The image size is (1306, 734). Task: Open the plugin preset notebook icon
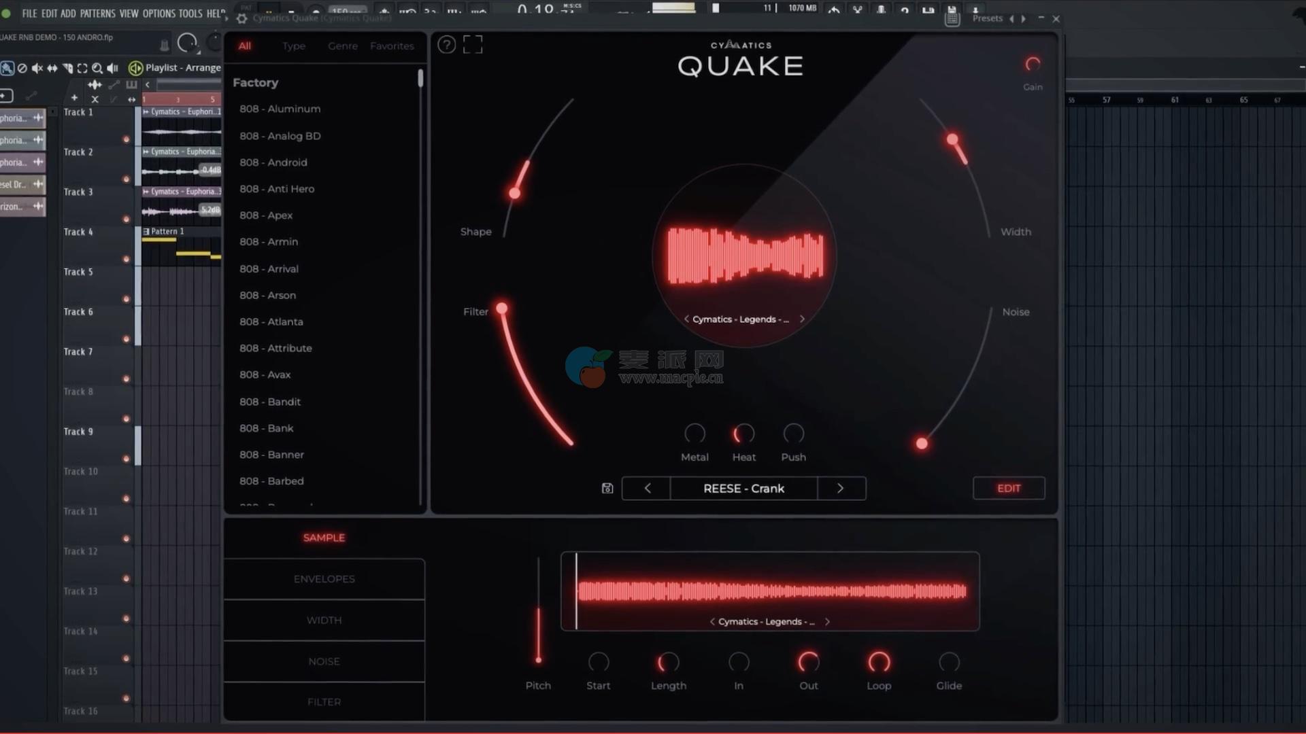(952, 20)
